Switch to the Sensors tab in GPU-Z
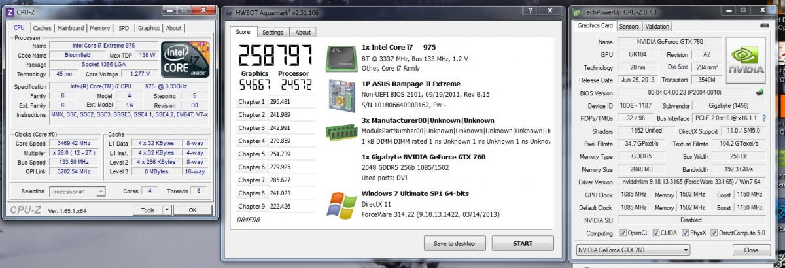This screenshot has height=268, width=785. [629, 27]
